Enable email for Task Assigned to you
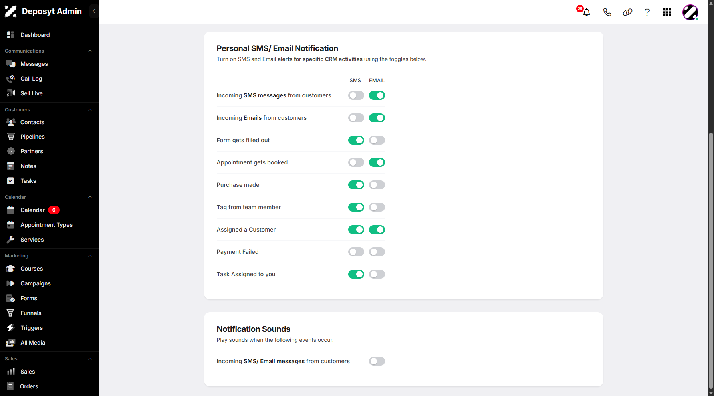 click(x=377, y=274)
